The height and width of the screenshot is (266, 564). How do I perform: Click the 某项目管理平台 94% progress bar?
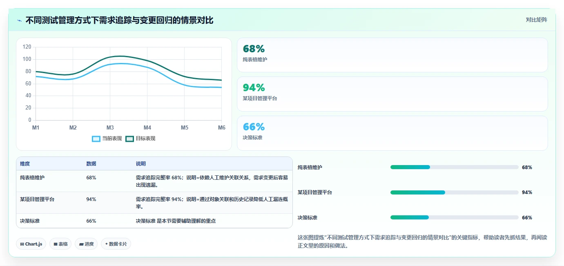click(454, 192)
